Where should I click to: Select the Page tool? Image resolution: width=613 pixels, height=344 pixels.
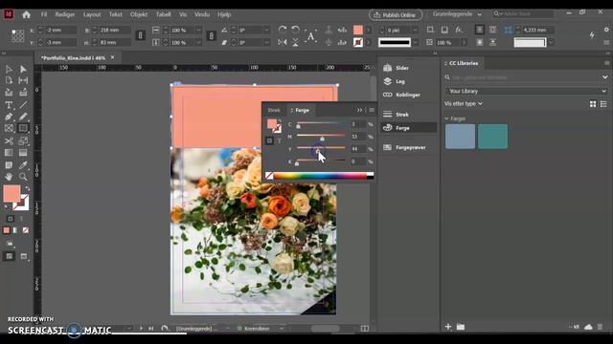pos(9,80)
